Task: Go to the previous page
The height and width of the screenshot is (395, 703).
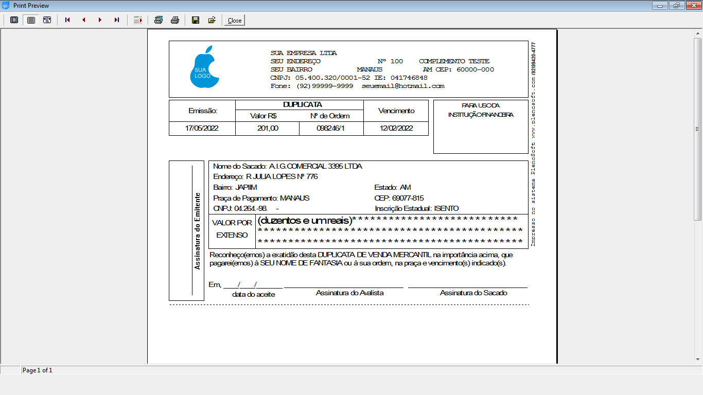Action: coord(84,20)
